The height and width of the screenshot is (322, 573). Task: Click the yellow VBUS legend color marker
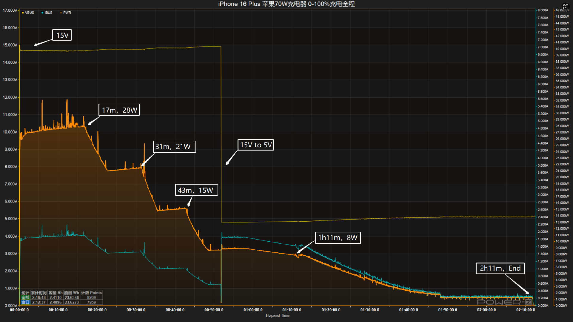point(23,13)
